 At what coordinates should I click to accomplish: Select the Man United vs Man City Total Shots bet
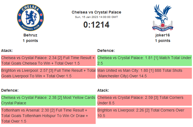144,73
